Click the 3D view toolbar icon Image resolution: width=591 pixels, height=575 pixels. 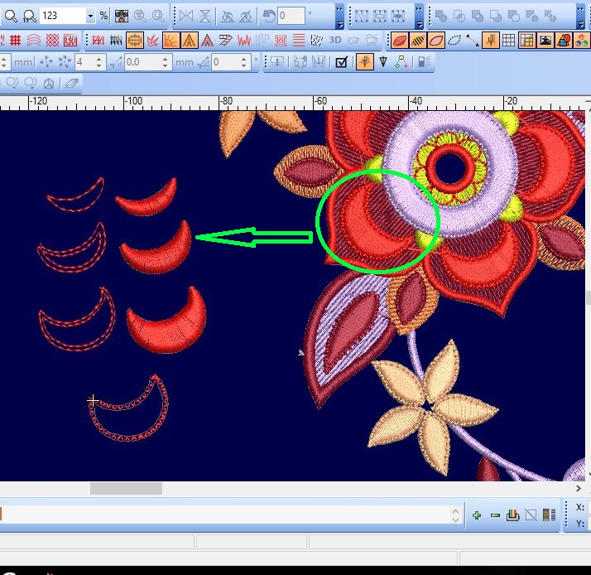click(x=335, y=40)
